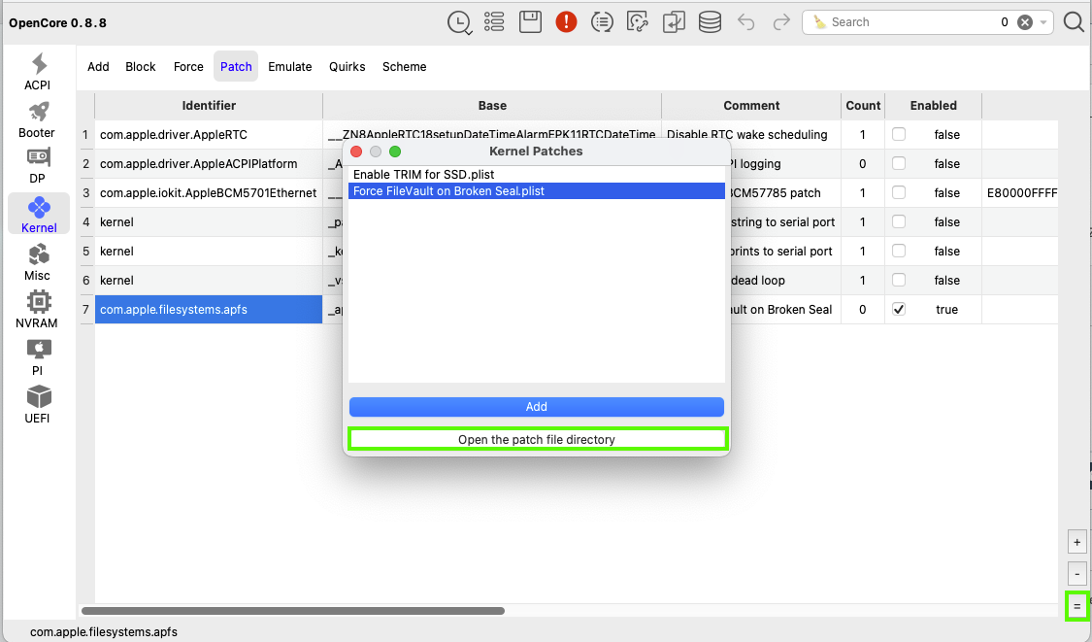Click the image with link toolbar icon
Image resolution: width=1092 pixels, height=642 pixels.
click(638, 22)
